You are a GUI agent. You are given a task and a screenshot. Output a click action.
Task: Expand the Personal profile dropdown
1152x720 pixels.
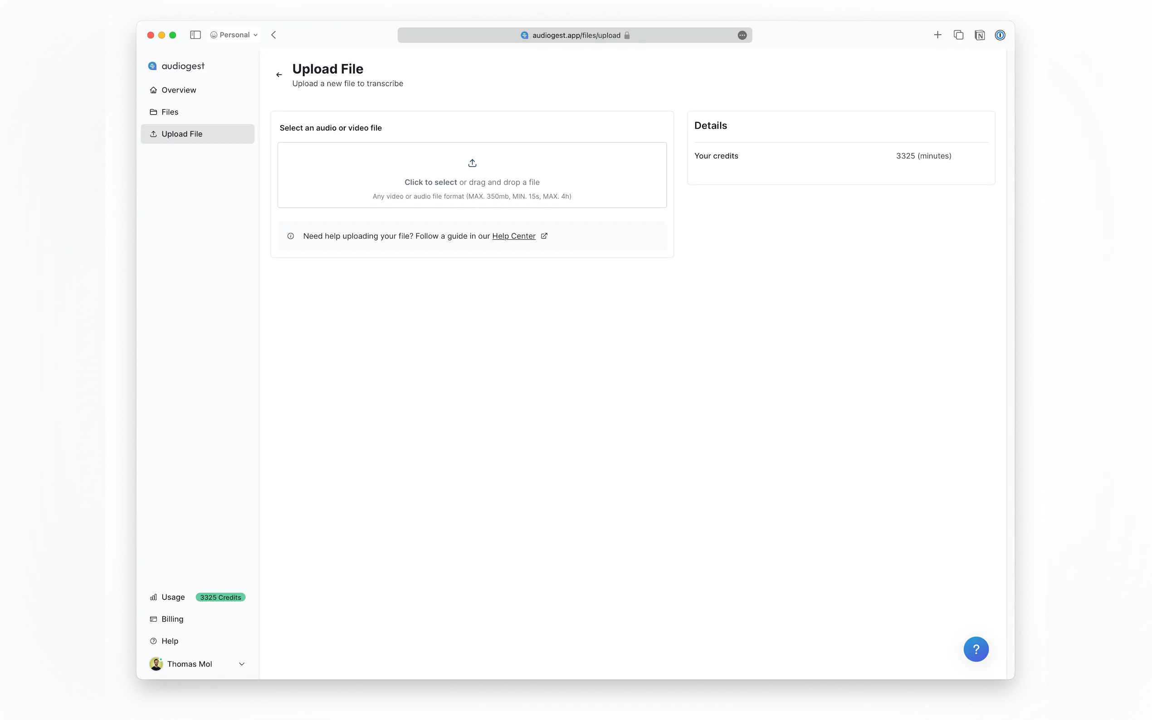(234, 35)
